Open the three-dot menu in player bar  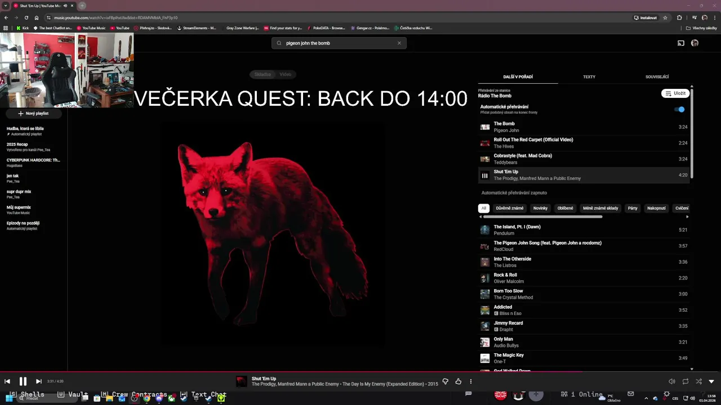point(471,381)
